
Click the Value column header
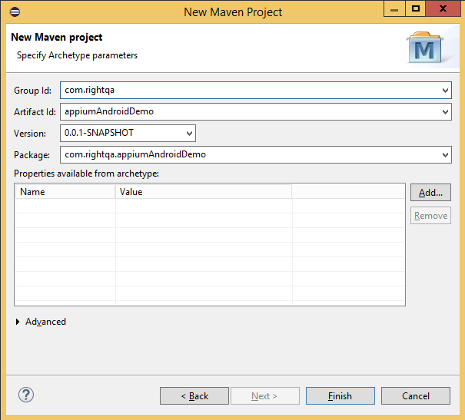204,192
